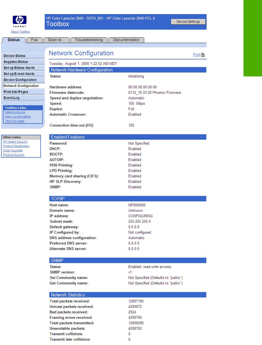Click bad packets received value 2924
262x345 pixels.
pos(132,312)
